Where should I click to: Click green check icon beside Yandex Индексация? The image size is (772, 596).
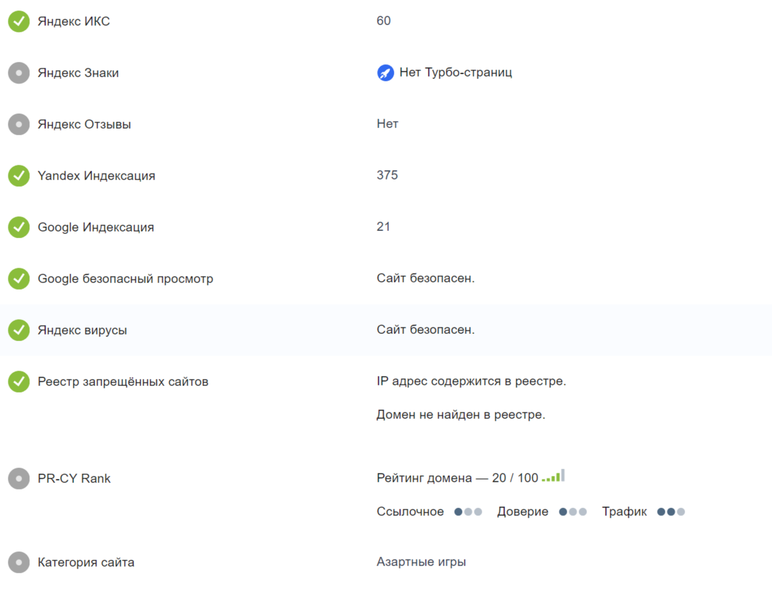click(x=19, y=176)
